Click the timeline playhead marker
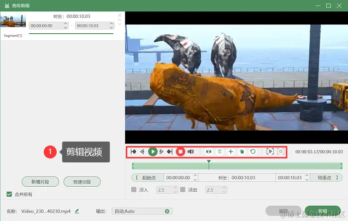Screen dimensions: 348x221 tap(209, 161)
